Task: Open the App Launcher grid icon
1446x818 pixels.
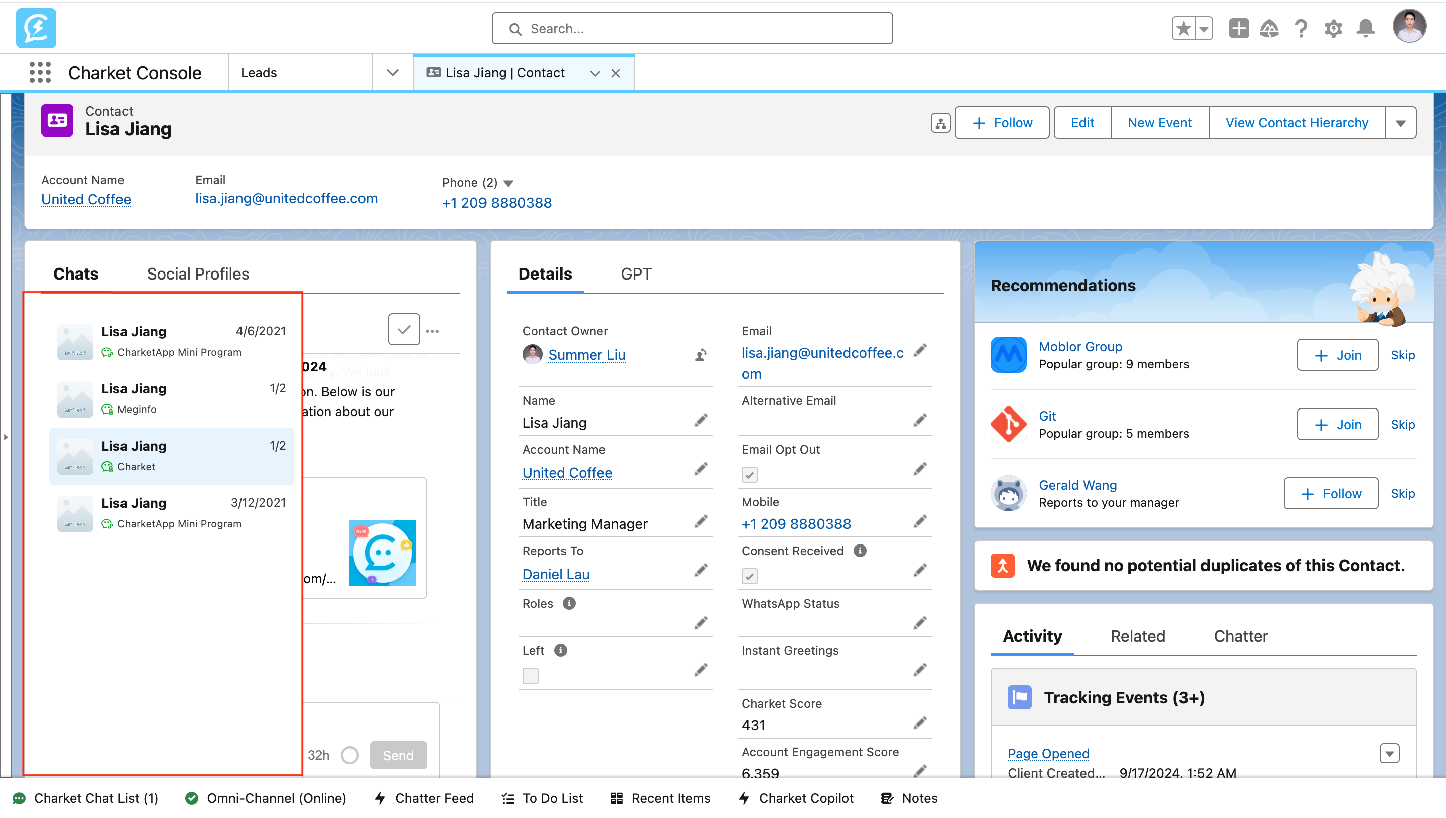Action: point(40,72)
